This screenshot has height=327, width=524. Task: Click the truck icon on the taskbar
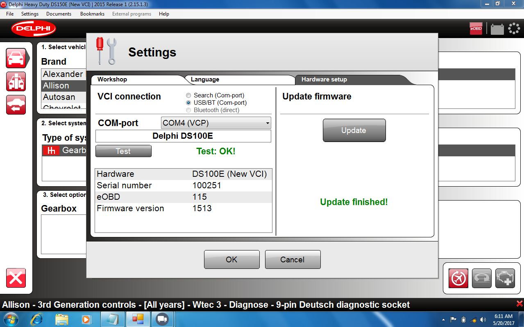point(163,319)
